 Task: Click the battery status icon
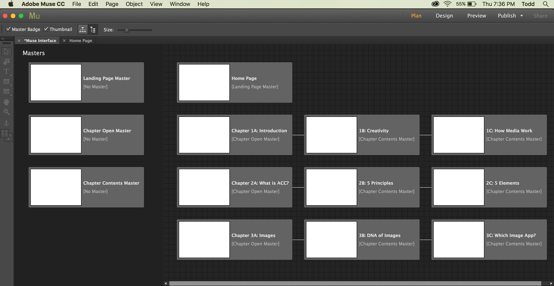pos(472,4)
